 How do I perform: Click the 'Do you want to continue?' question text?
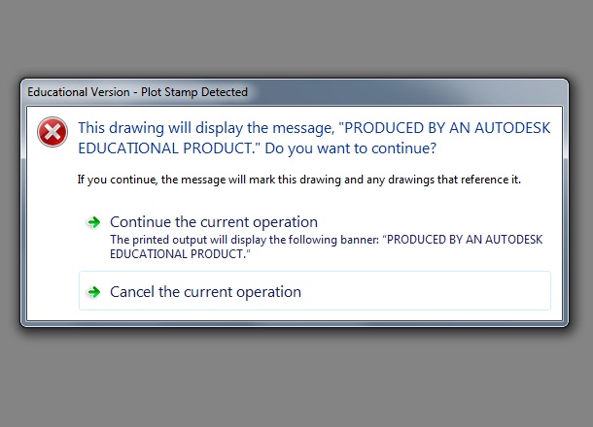coord(351,148)
